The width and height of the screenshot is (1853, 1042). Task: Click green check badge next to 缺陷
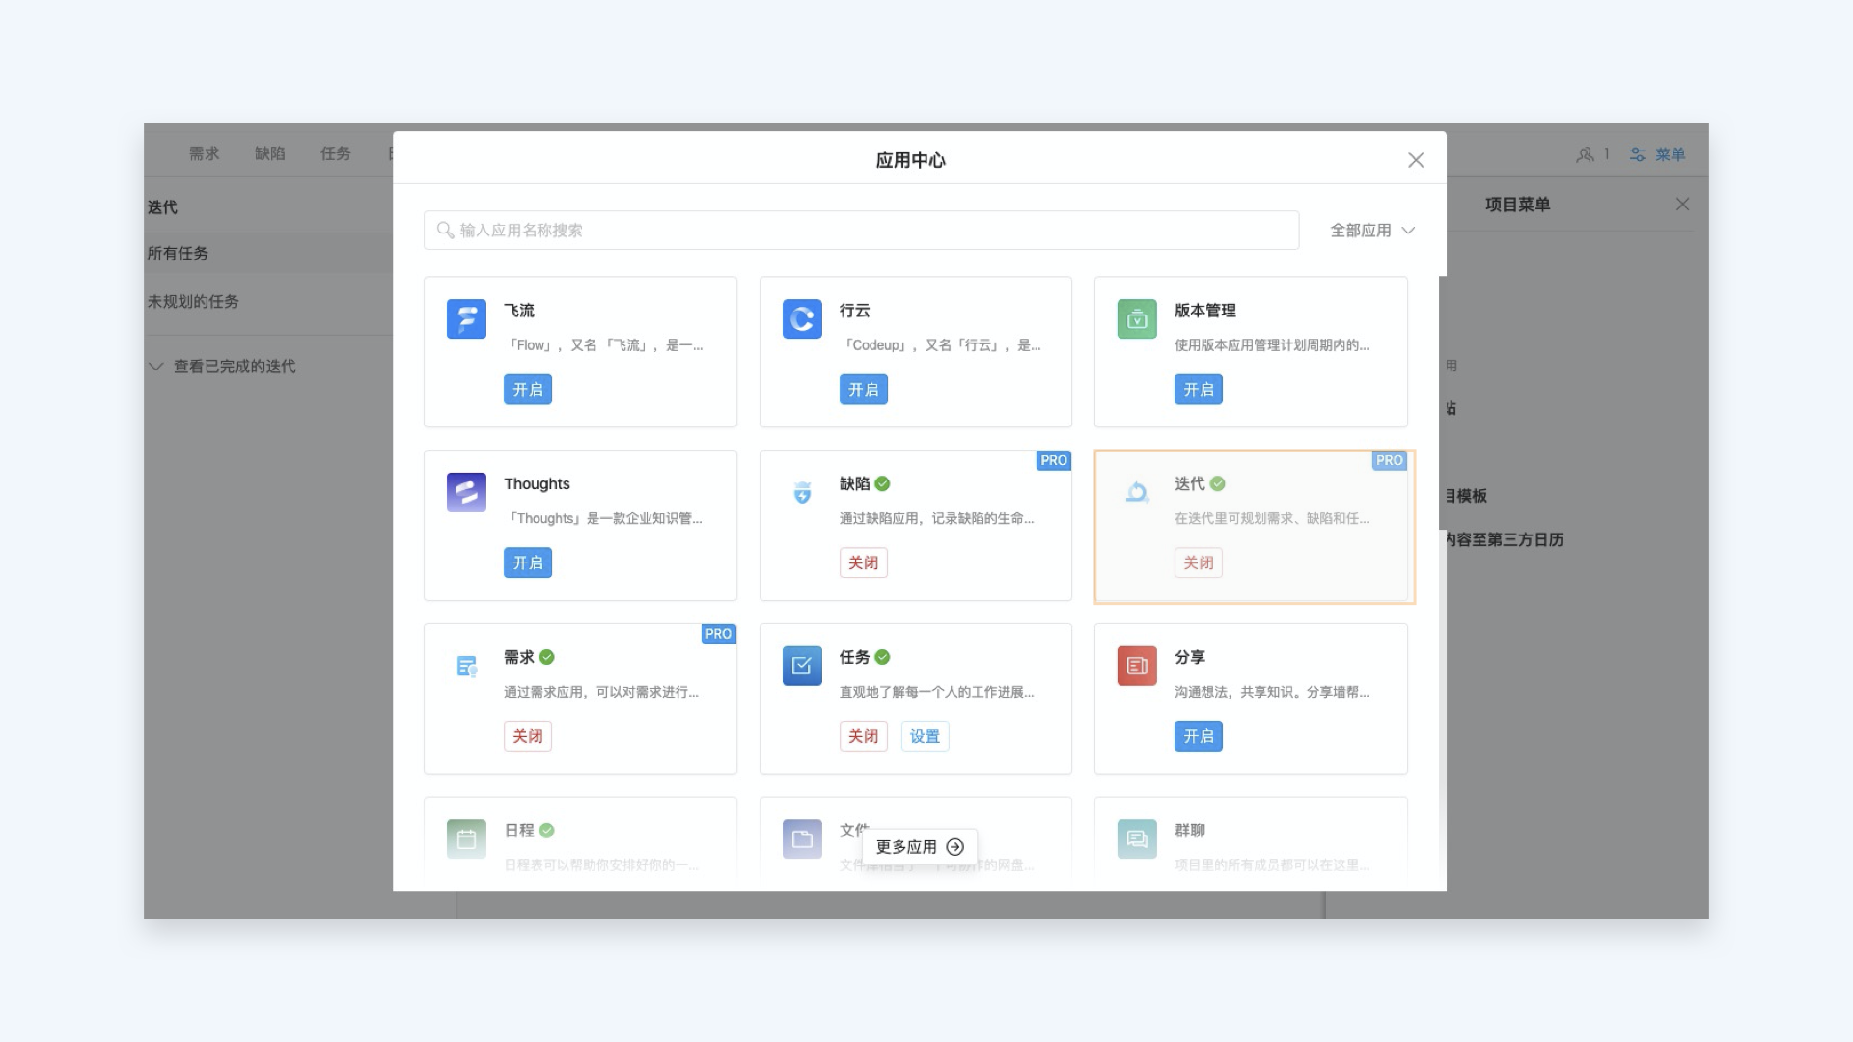coord(882,483)
